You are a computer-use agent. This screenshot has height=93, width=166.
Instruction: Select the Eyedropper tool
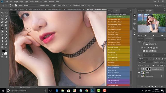click(6, 19)
